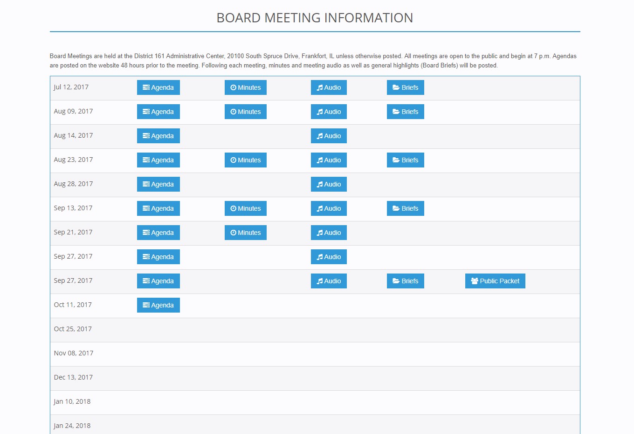Open Sep 13, 2017 Briefs
Image resolution: width=634 pixels, height=434 pixels.
point(405,208)
